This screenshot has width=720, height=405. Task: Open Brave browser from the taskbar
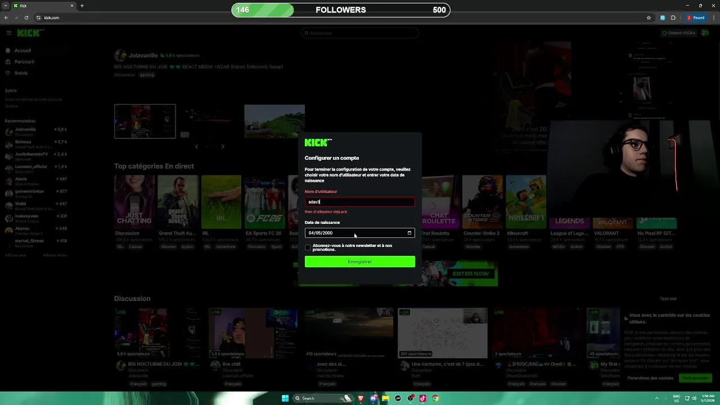pos(361,398)
